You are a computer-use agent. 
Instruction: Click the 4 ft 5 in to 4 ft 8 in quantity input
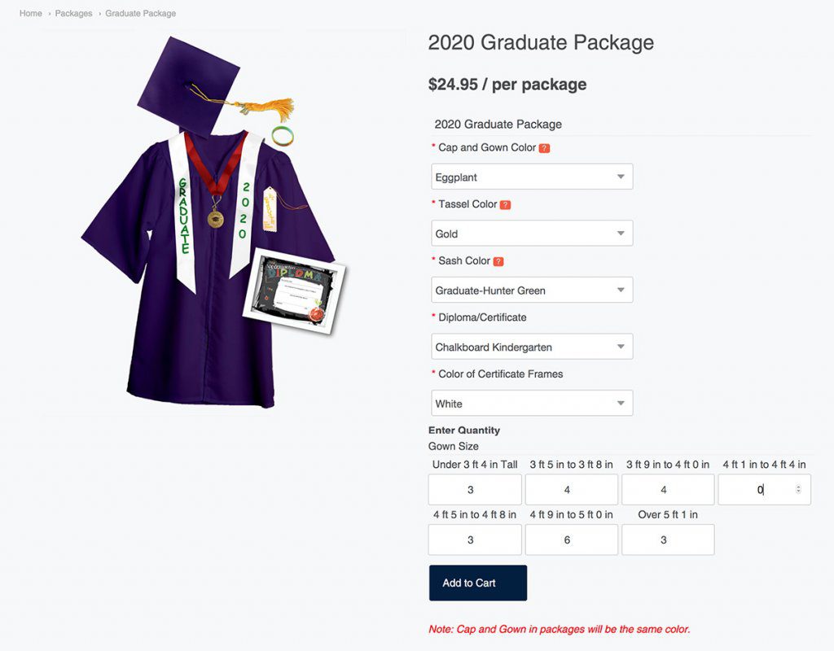[475, 540]
